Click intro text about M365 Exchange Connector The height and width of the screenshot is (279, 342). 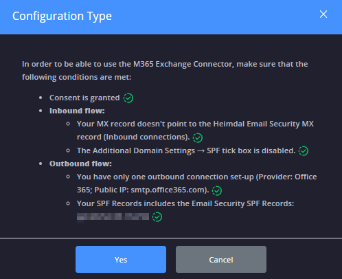165,71
